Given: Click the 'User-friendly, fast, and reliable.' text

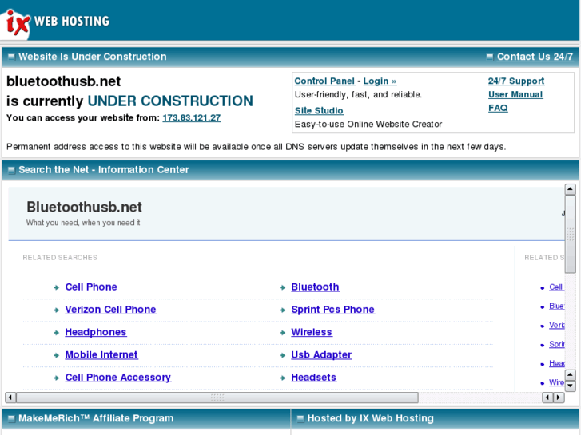Looking at the screenshot, I should click(x=358, y=95).
